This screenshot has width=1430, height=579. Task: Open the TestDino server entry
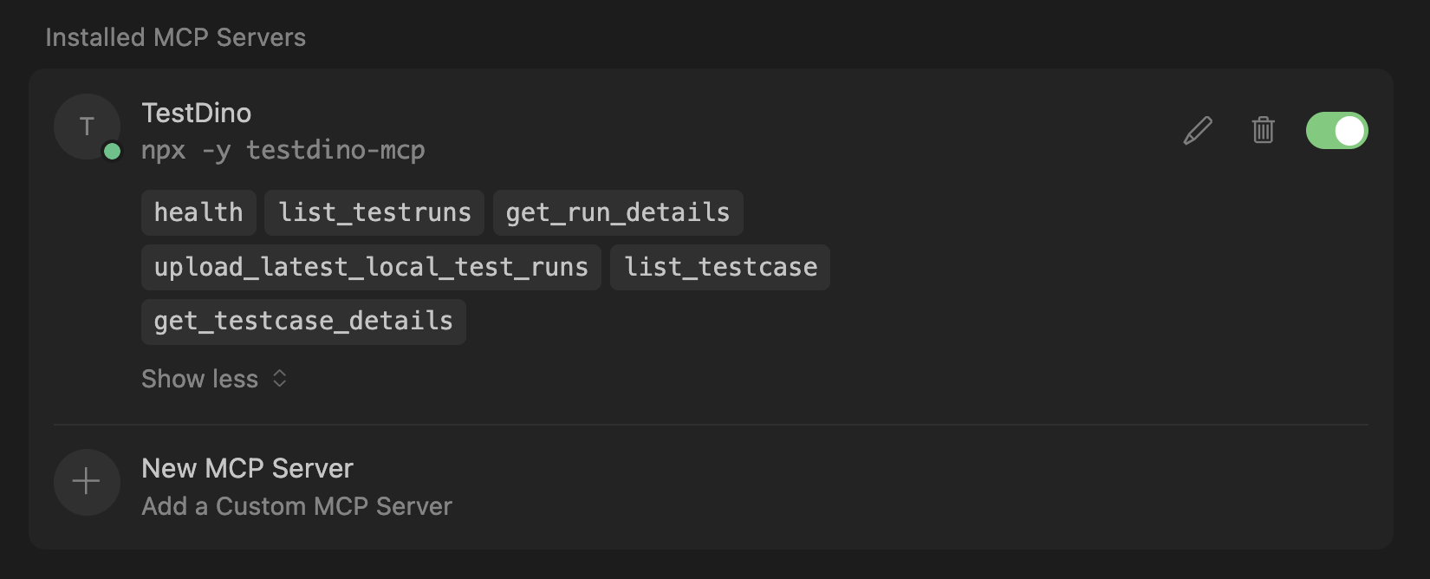(196, 113)
